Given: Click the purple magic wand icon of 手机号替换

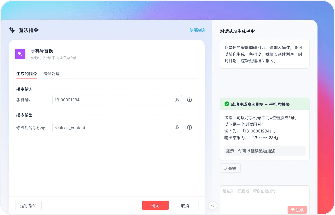Looking at the screenshot, I should click(20, 54).
